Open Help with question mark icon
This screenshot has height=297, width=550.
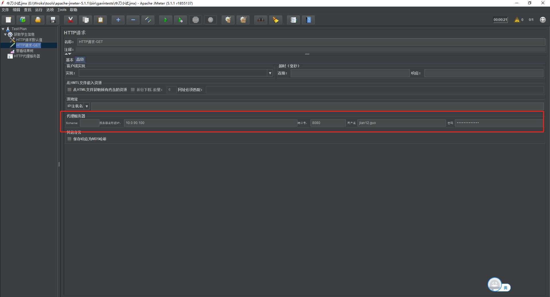pyautogui.click(x=309, y=20)
